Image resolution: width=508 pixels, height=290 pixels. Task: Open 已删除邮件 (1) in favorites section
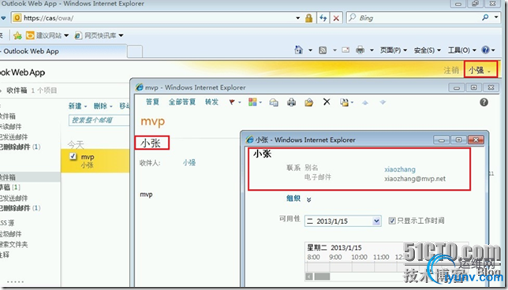point(20,147)
